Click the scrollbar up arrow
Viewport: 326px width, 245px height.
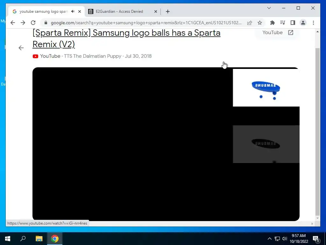(317, 32)
